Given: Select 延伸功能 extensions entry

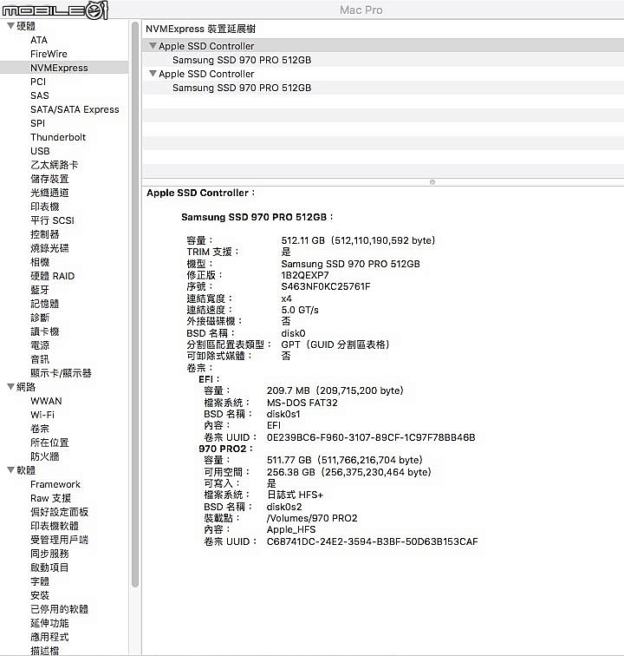Looking at the screenshot, I should [49, 623].
